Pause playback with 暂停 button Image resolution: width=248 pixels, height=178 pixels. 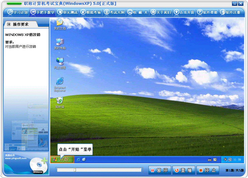(x=160, y=170)
